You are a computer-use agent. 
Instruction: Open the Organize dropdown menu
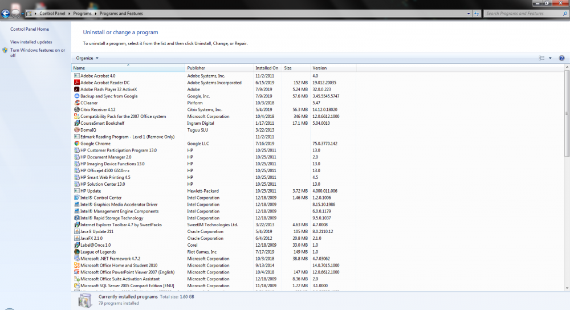pyautogui.click(x=87, y=58)
